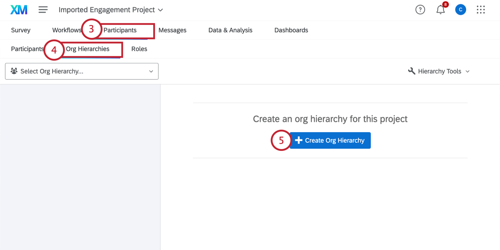Open the Select Org Hierarchy dropdown

coord(82,71)
